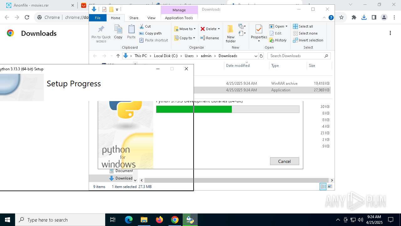Click the Up arrow to parent folder
Screen dimensions: 401x226
click(x=118, y=56)
